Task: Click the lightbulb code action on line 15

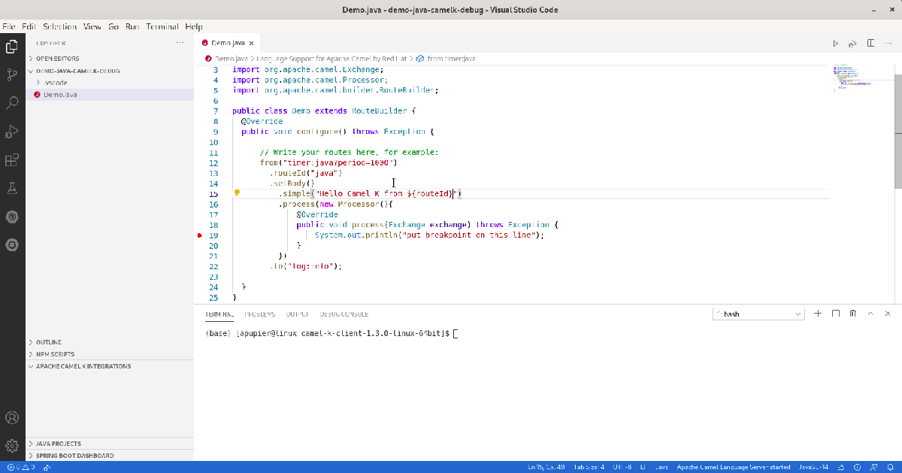Action: click(237, 193)
